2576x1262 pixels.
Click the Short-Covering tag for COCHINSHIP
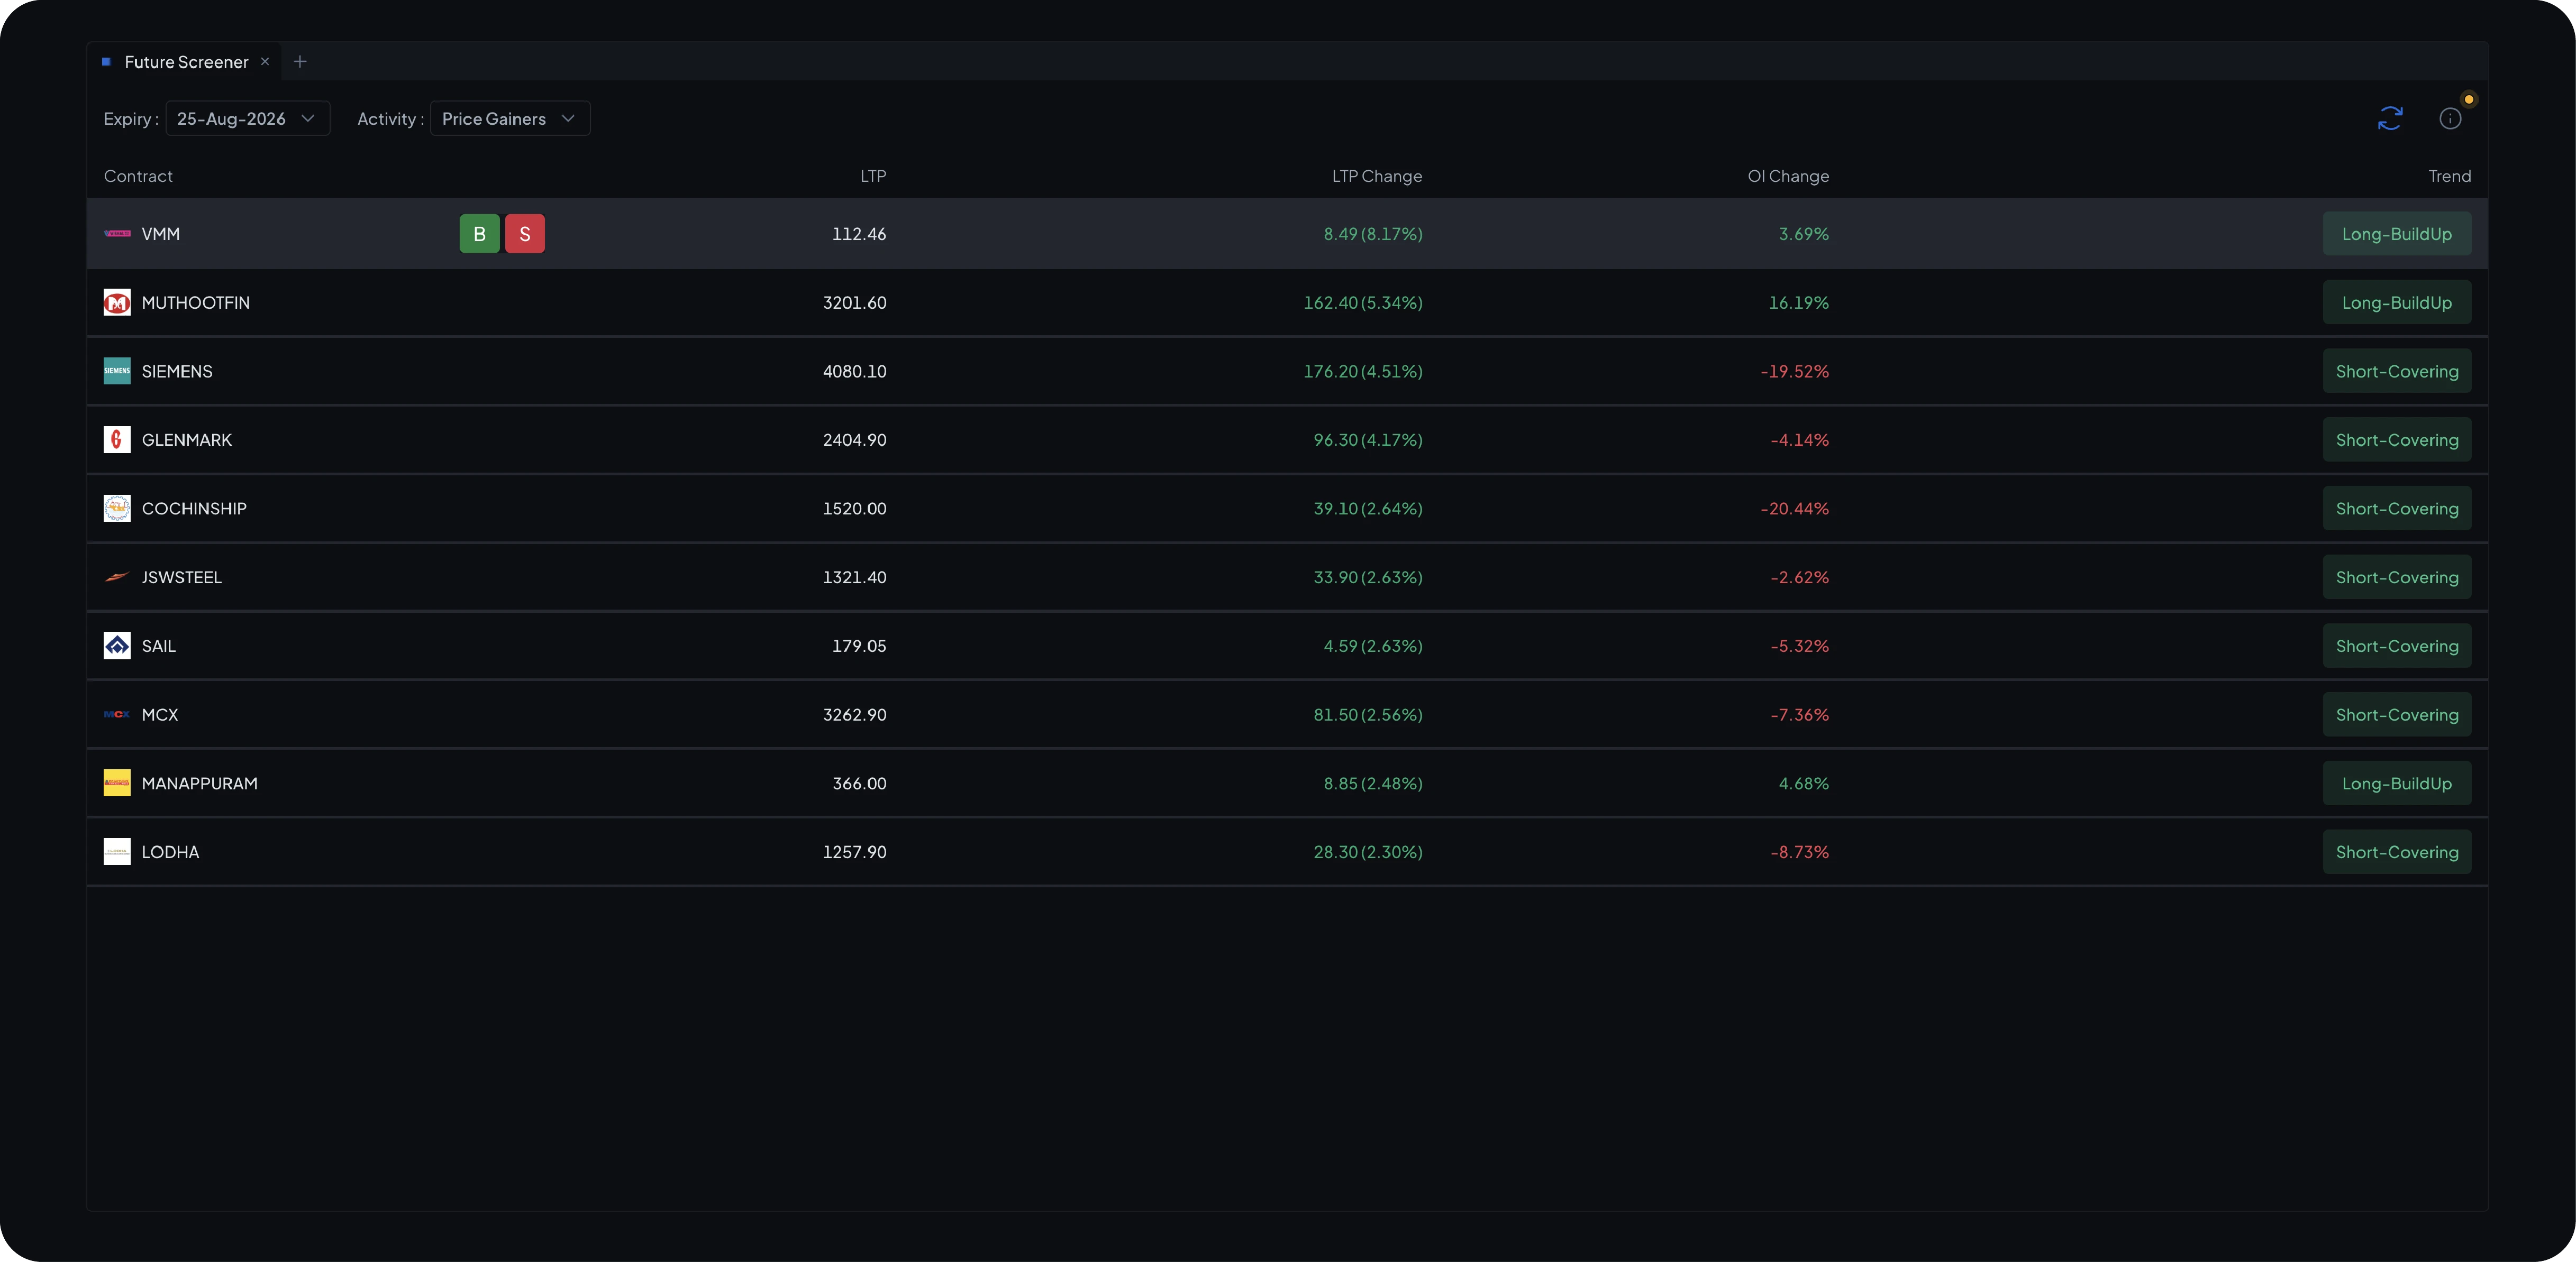click(x=2397, y=509)
